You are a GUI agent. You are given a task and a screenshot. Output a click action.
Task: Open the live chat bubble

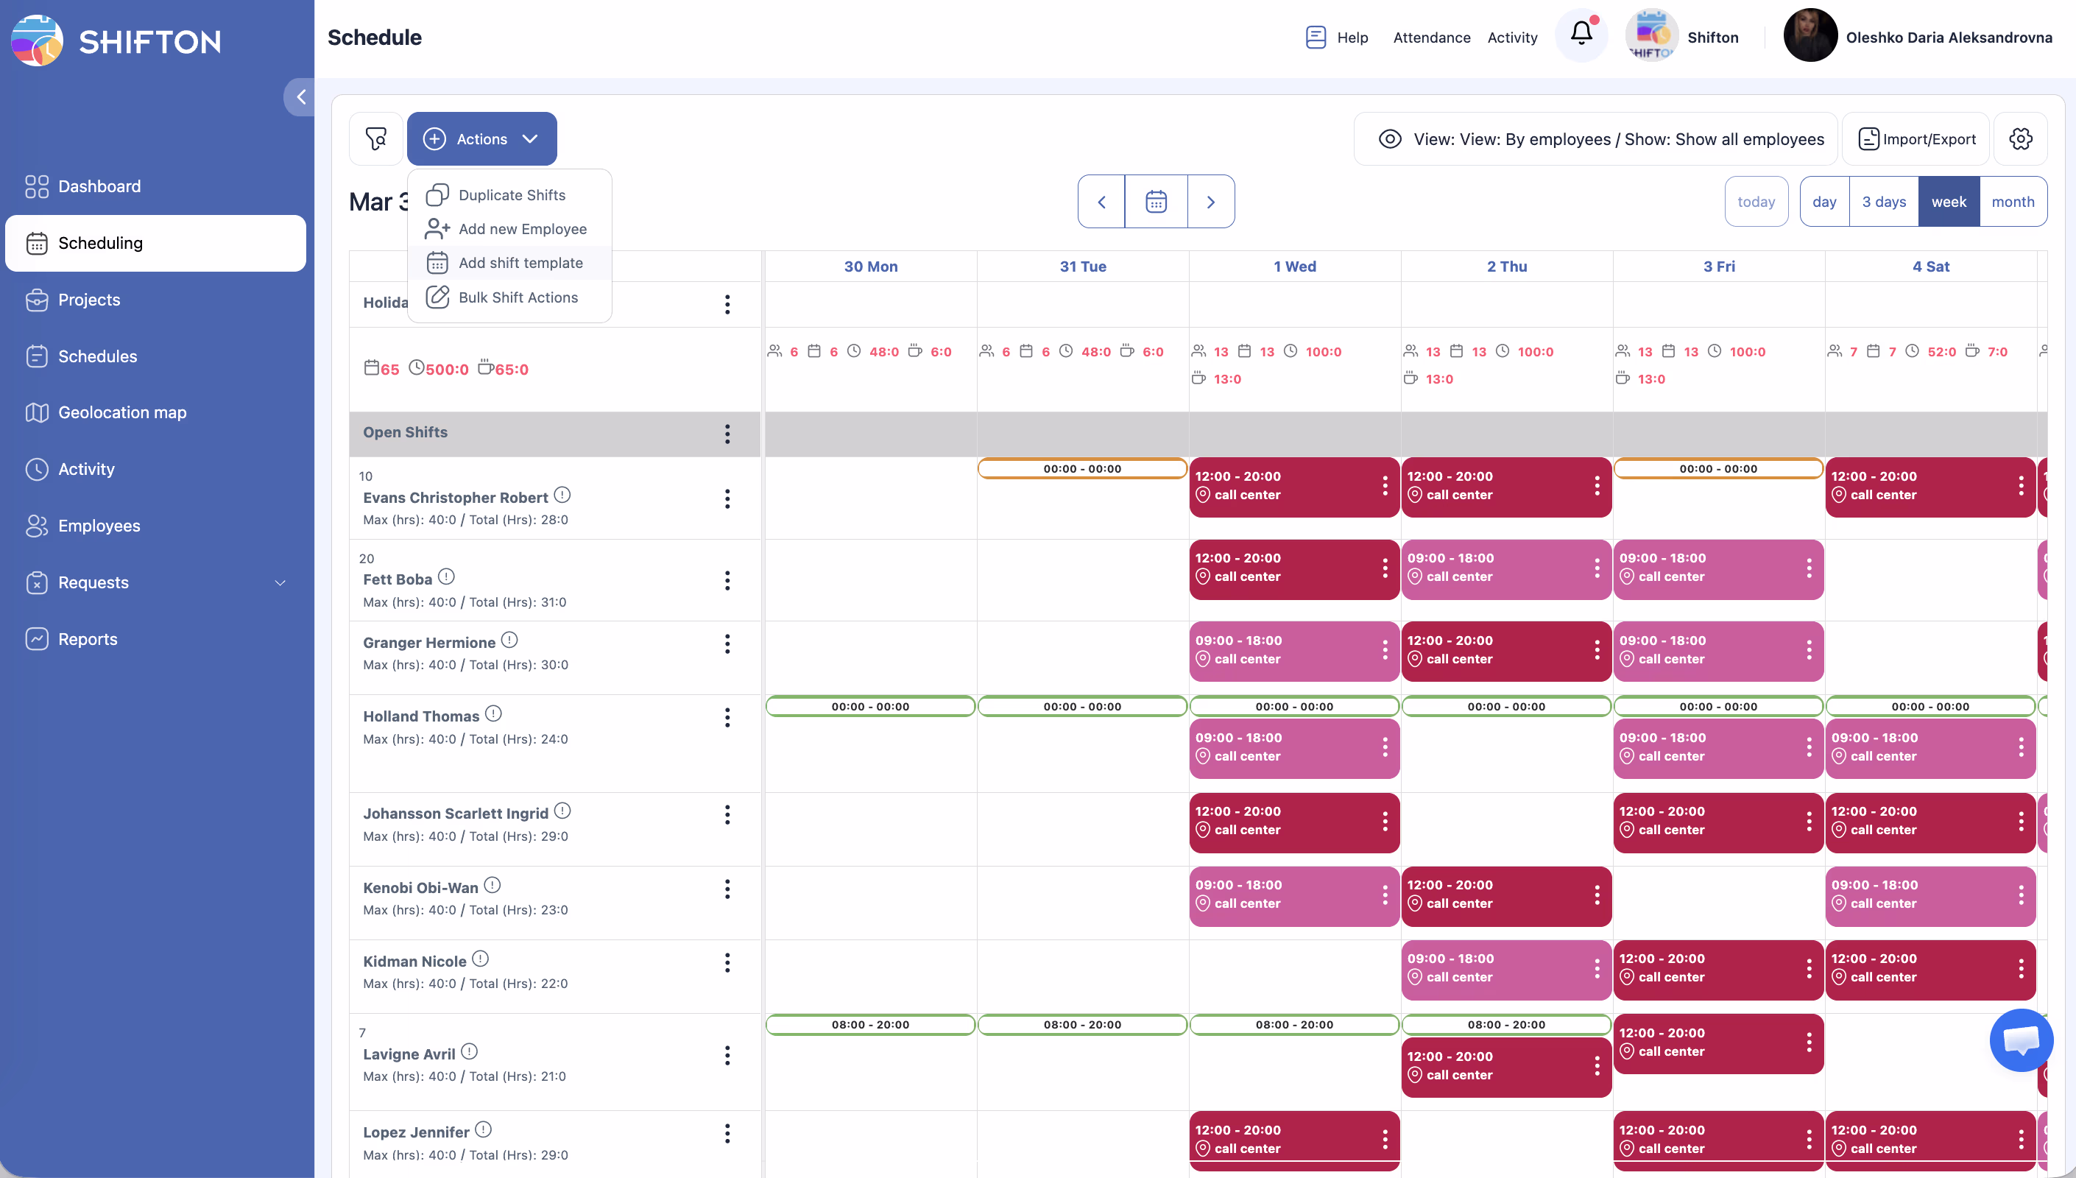coord(2020,1040)
